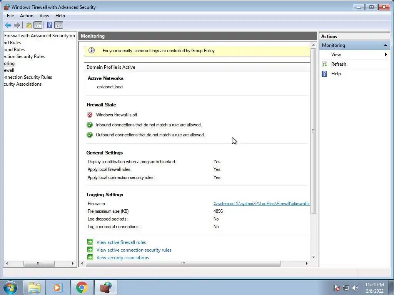The image size is (394, 295).
Task: Open Google Chrome from the taskbar
Action: [82, 287]
